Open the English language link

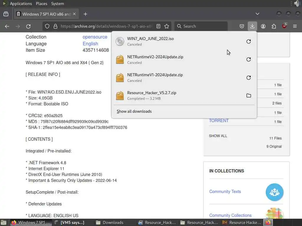coord(90,44)
